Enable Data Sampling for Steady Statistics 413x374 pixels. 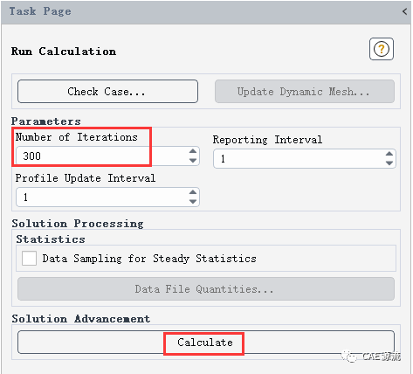29,259
